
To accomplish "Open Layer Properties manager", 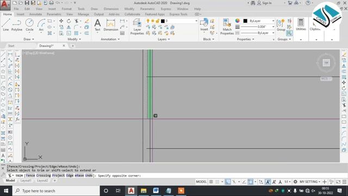I will click(x=137, y=27).
